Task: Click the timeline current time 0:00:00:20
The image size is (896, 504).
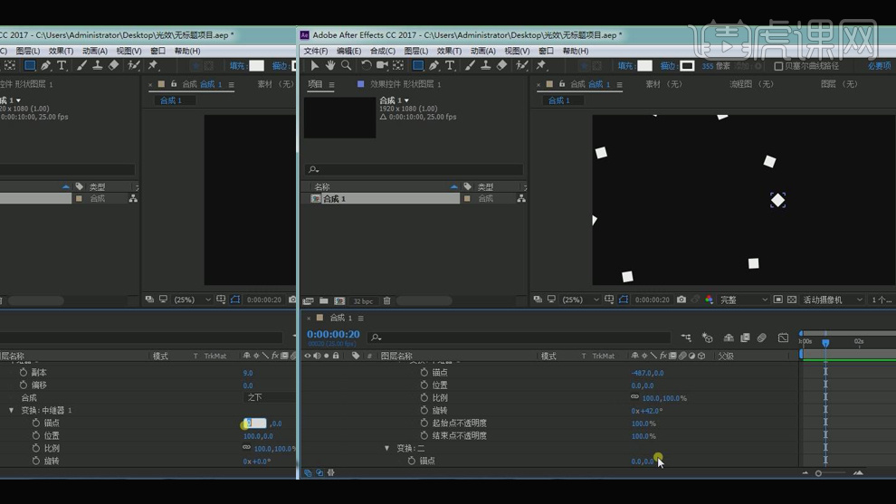Action: tap(333, 335)
